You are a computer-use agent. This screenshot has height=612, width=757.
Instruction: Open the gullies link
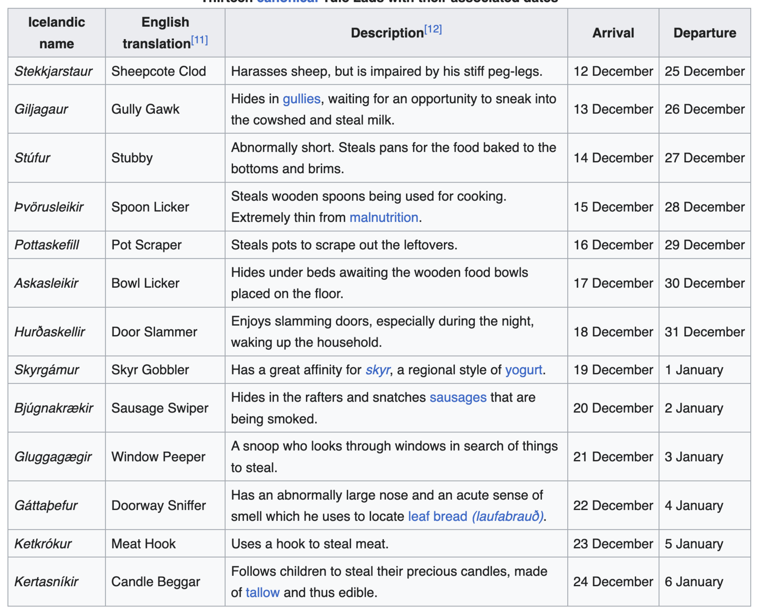click(x=301, y=99)
